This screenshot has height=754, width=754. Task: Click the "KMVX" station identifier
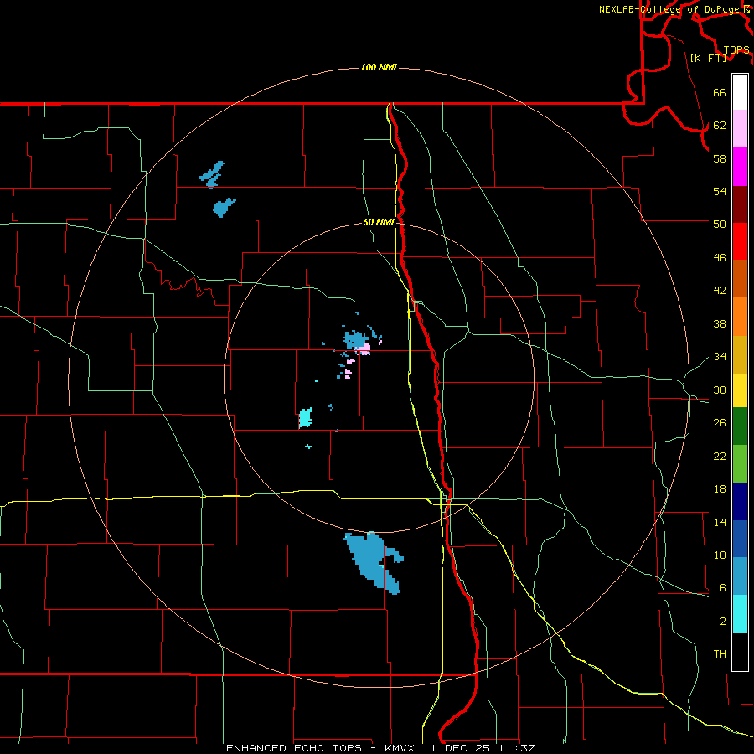click(x=401, y=748)
